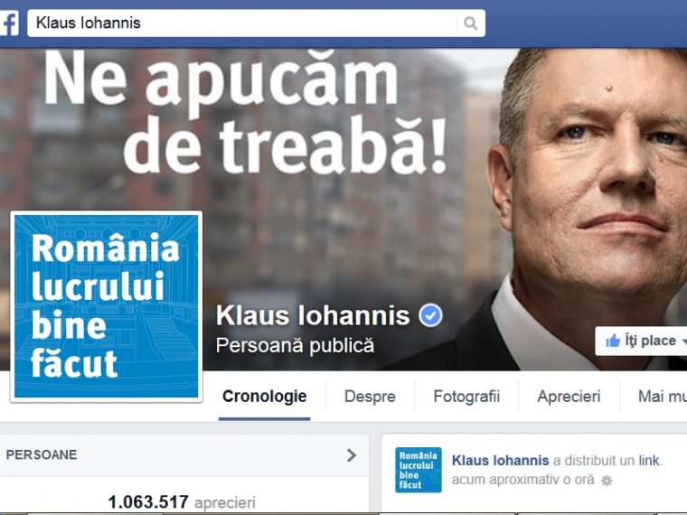
Task: Click the post timestamp acum aproximativ o oră
Action: click(522, 480)
